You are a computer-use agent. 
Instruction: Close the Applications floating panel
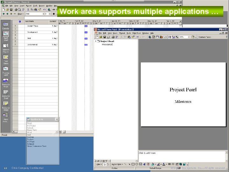[57, 119]
